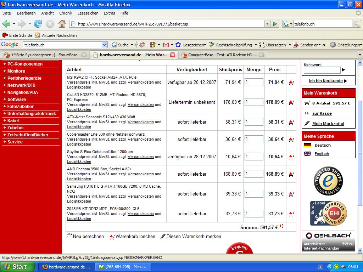
Task: Open Einstellungen in the Google toolbar
Action: [345, 45]
